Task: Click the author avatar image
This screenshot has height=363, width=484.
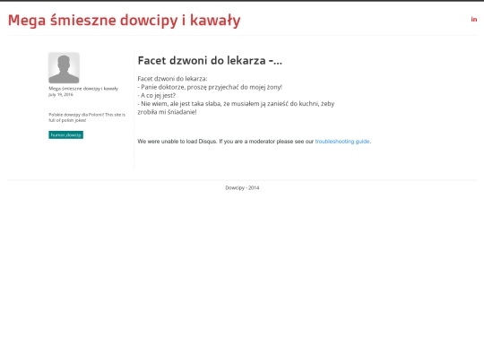Action: [x=64, y=68]
